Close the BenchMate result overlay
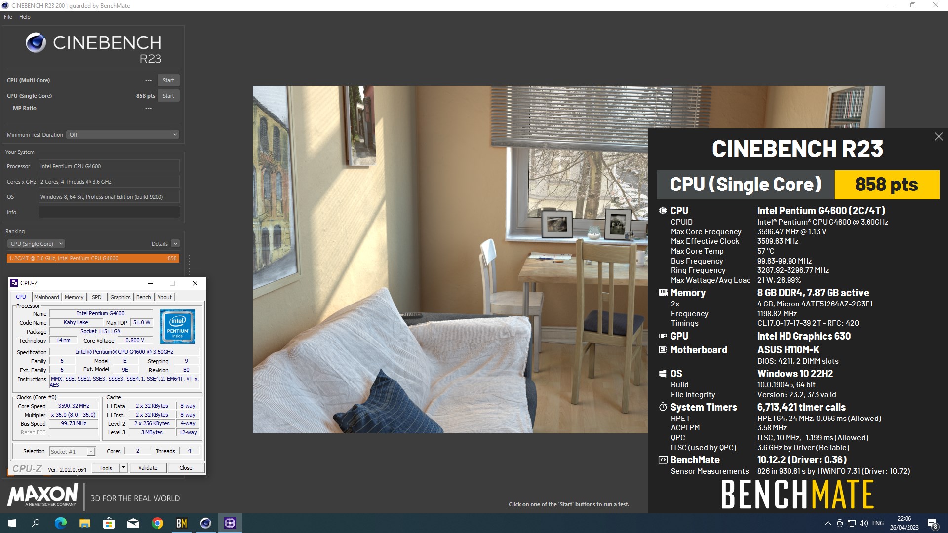 pyautogui.click(x=939, y=137)
